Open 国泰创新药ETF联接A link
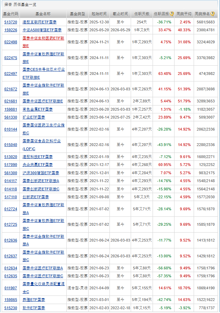Screen dimensions: 220x313 click(41, 181)
